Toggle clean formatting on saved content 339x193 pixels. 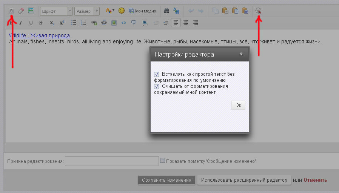tap(157, 86)
